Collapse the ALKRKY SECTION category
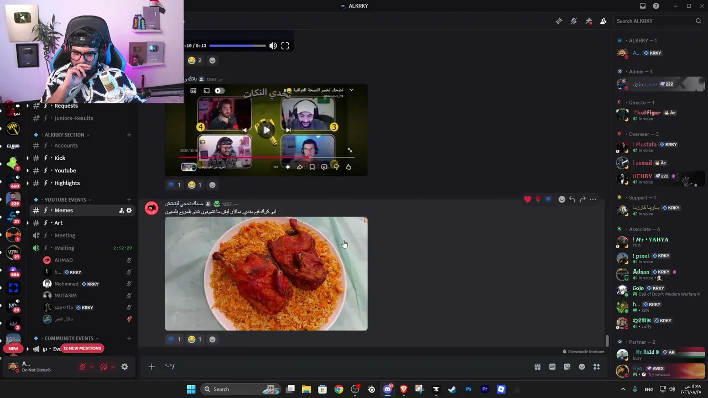Screen dimensions: 708x398 [64, 135]
